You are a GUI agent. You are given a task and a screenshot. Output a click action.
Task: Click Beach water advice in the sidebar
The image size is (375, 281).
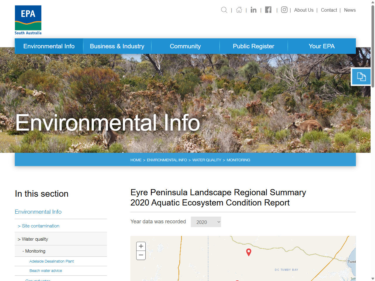[46, 271]
